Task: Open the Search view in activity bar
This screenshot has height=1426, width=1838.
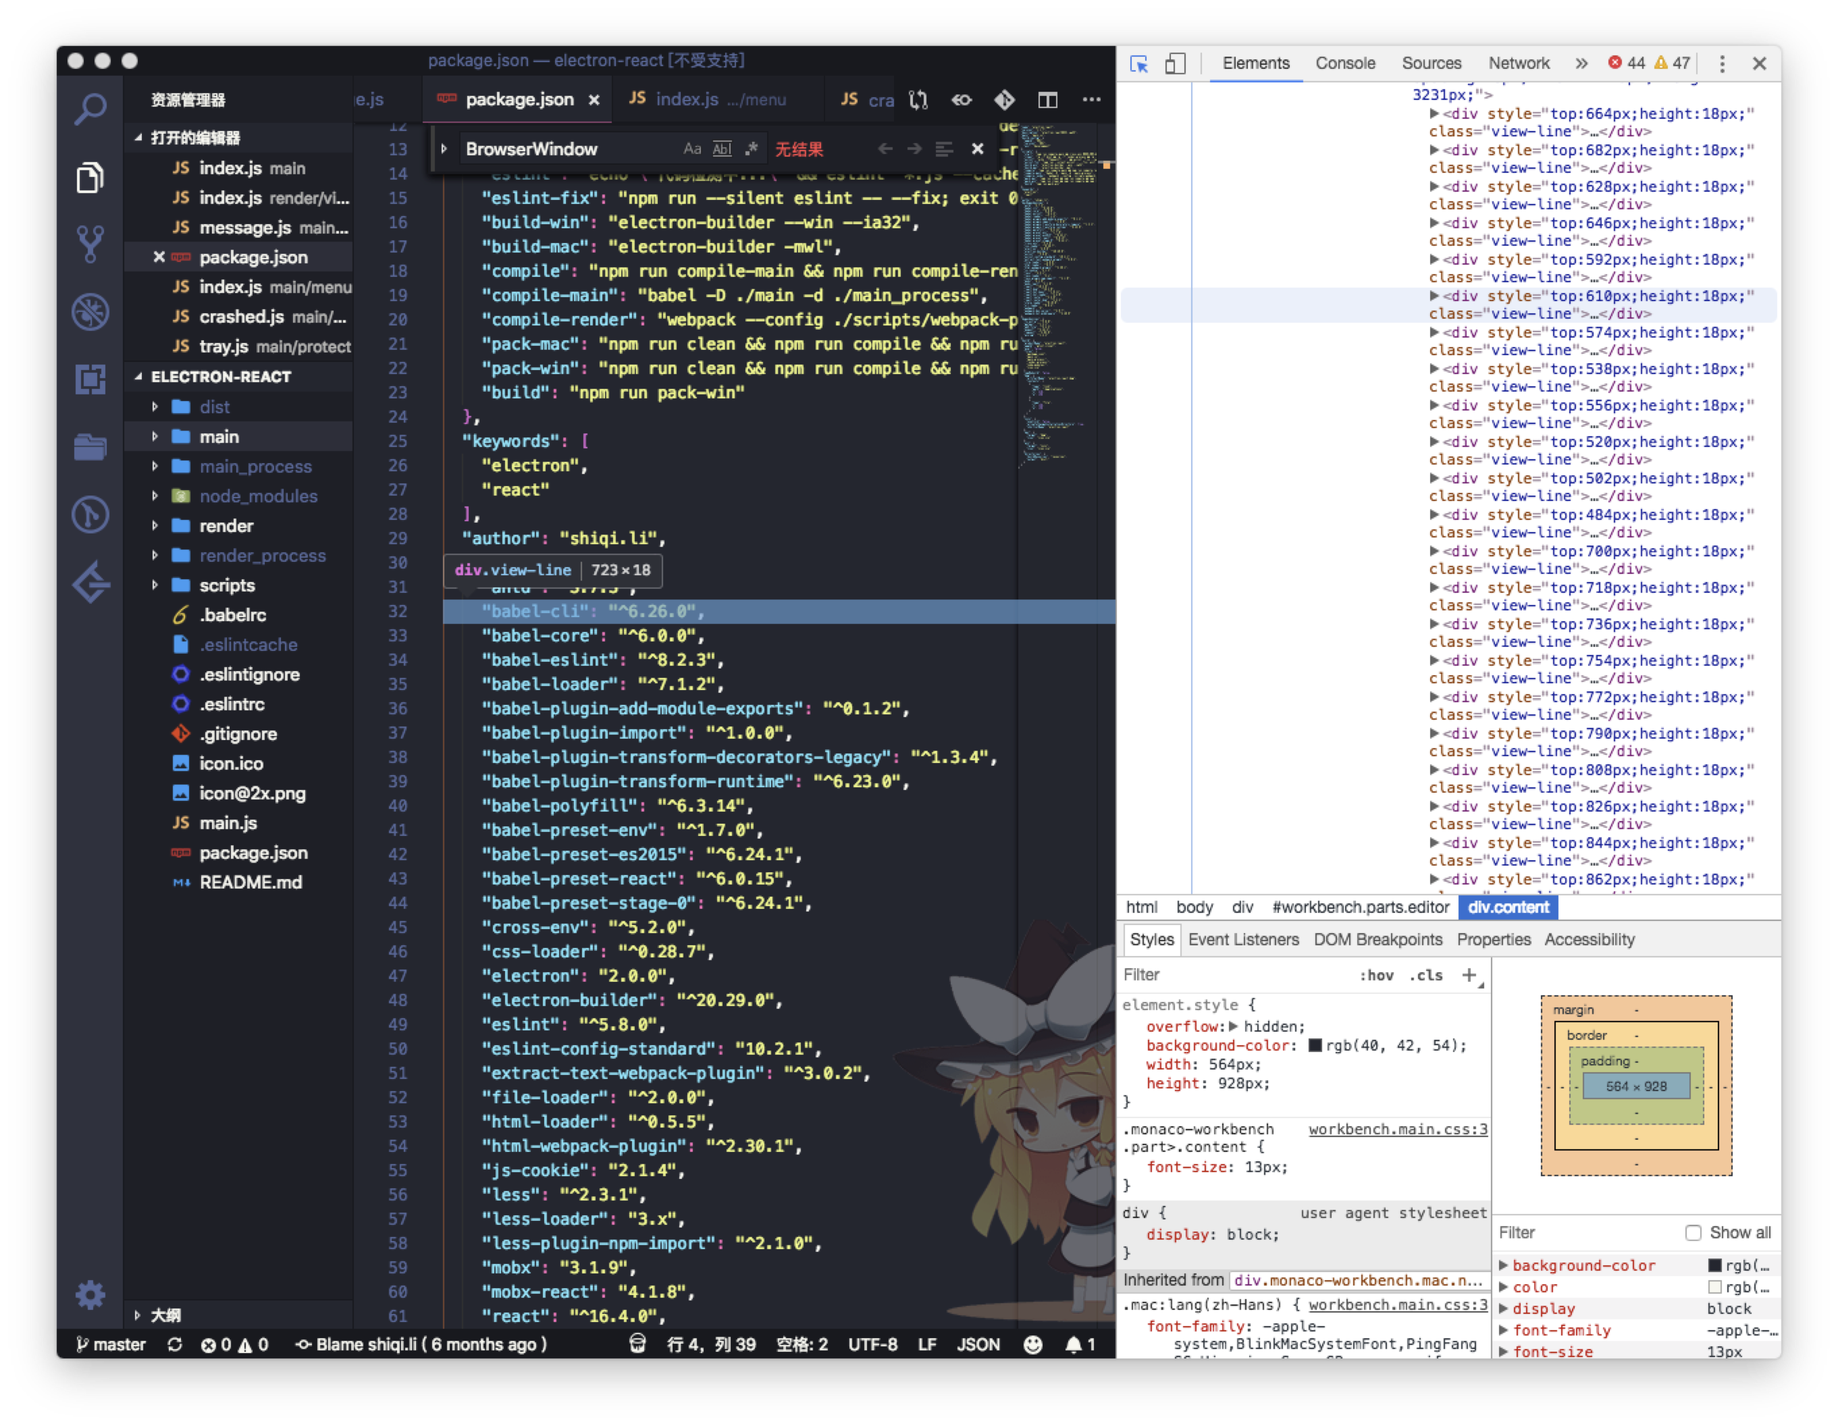Action: [90, 109]
